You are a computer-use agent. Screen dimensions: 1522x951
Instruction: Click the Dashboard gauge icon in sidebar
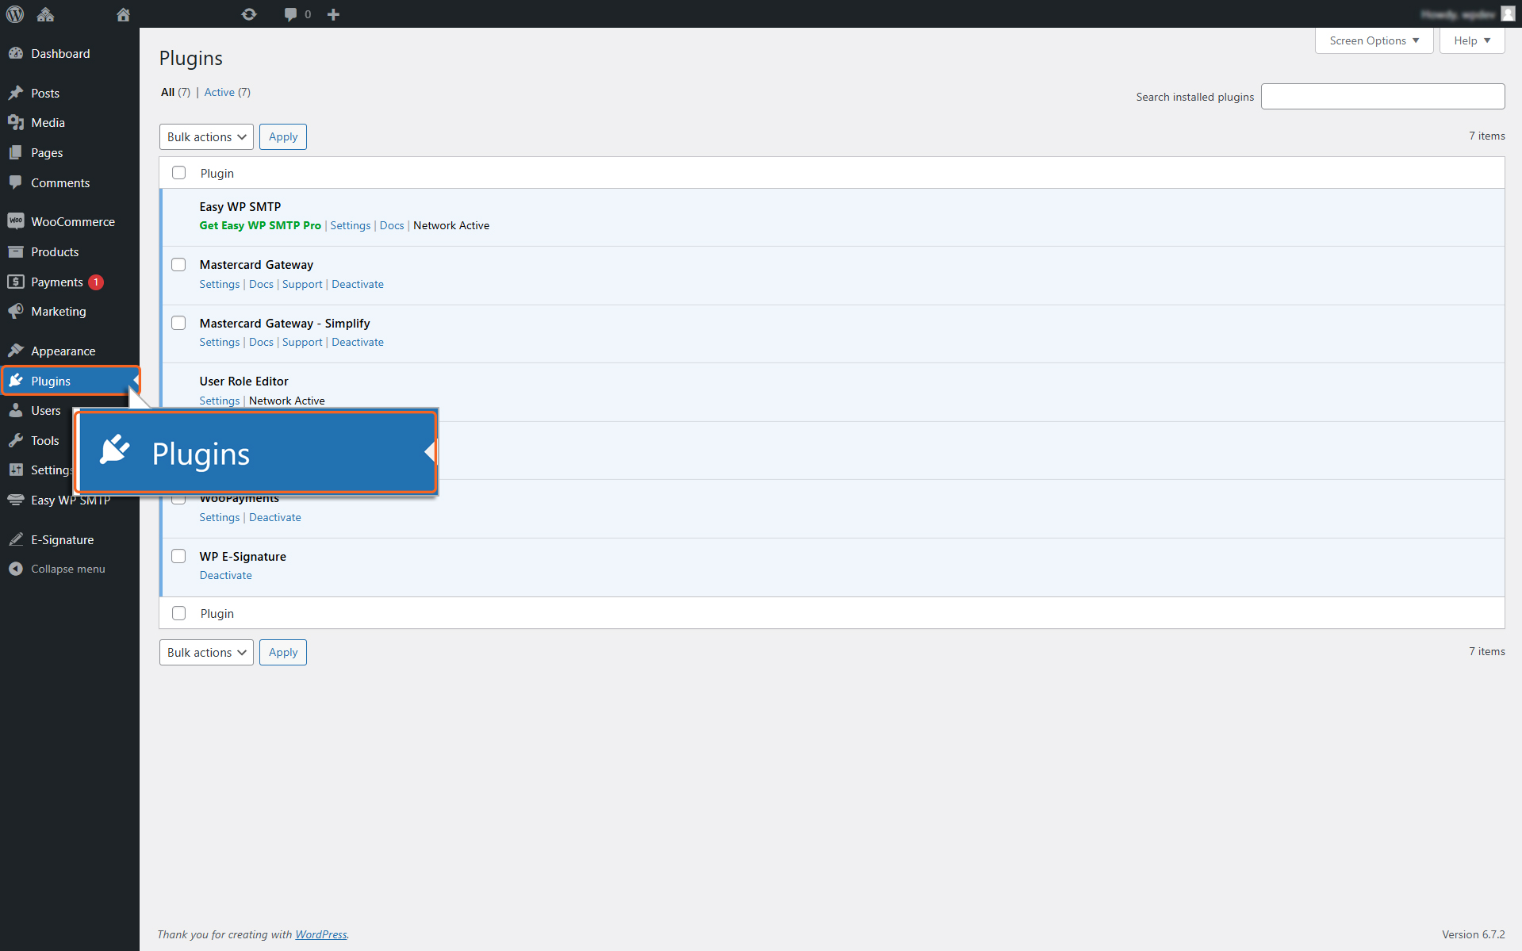coord(16,53)
